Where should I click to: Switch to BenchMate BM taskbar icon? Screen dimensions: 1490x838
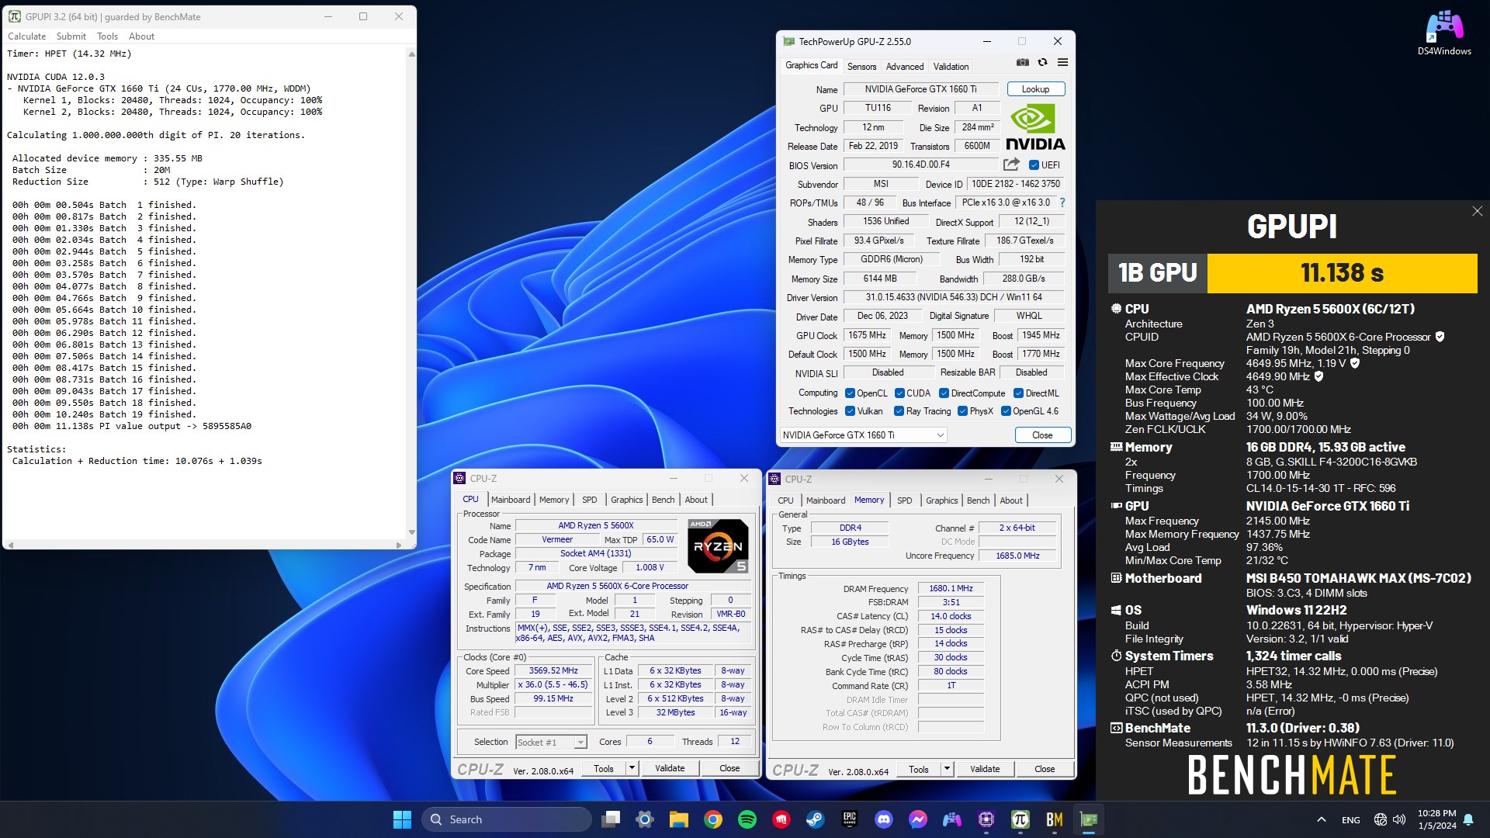pos(1055,819)
